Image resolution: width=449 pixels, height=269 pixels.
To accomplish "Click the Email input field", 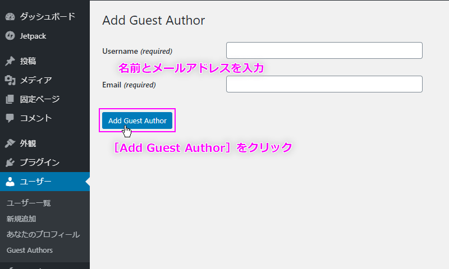I will [324, 84].
